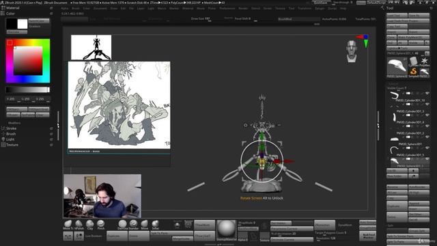Viewport: 437px width, 246px height.
Task: Select the SimpleBrush tool icon
Action: click(x=414, y=72)
